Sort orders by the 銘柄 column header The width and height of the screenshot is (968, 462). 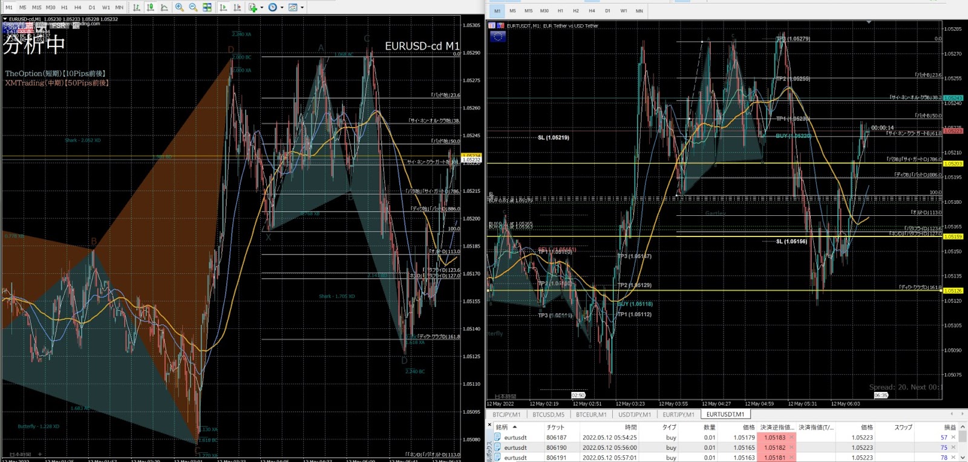coord(502,427)
